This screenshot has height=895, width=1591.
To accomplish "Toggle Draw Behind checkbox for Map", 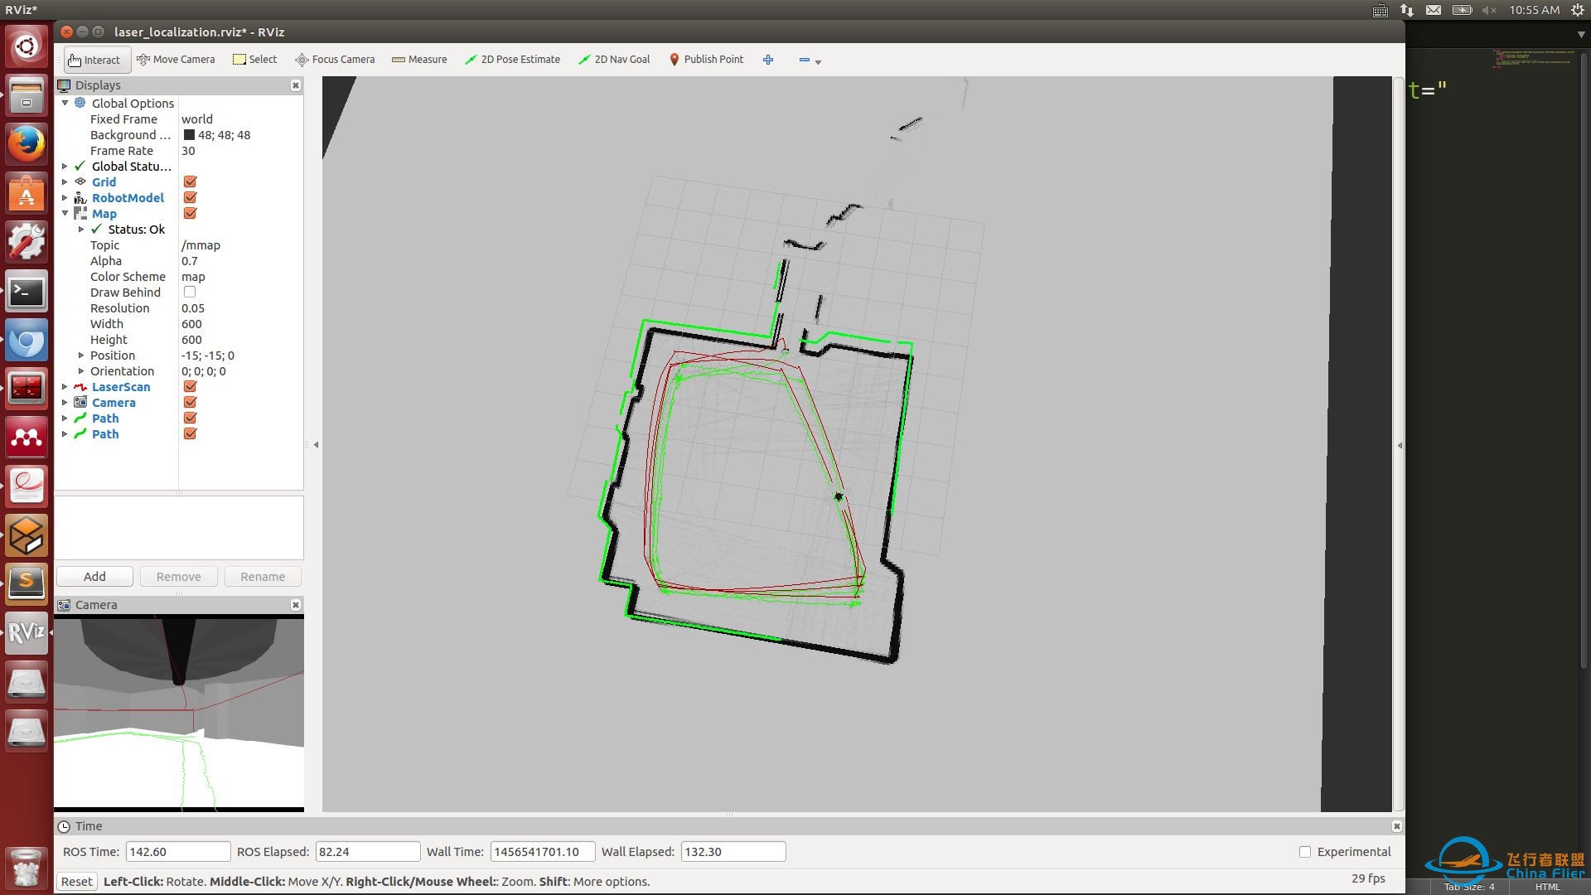I will (190, 291).
